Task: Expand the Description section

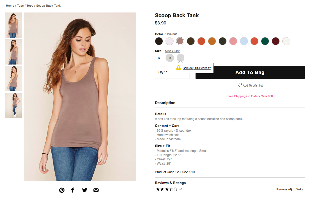Action: coord(165,103)
